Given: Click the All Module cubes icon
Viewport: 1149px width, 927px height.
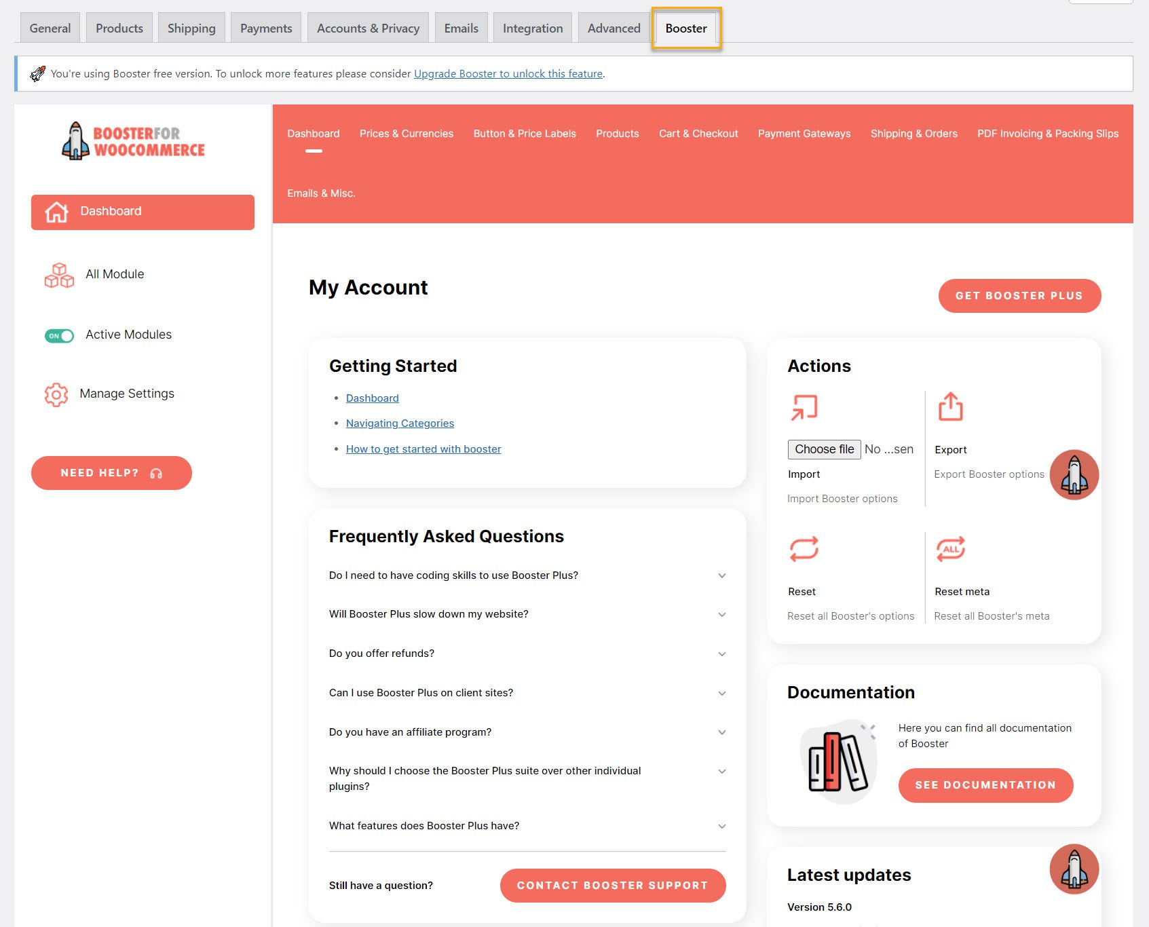Looking at the screenshot, I should (59, 275).
